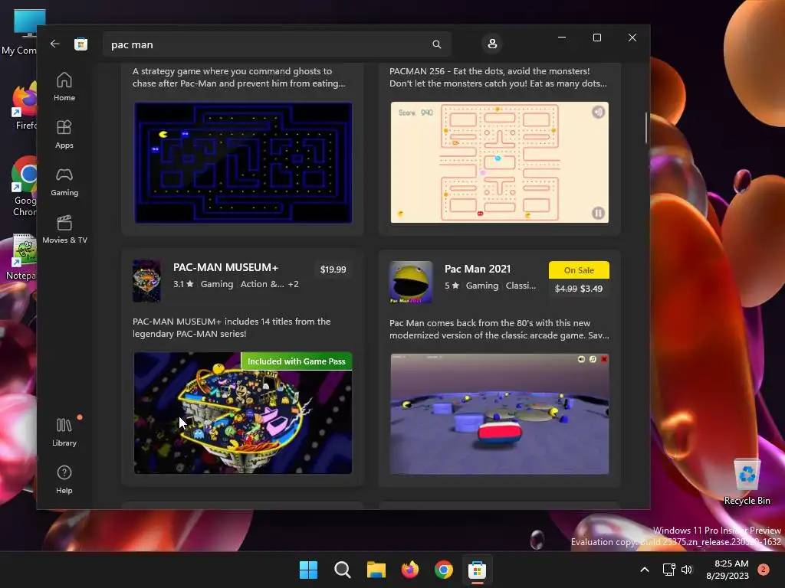The width and height of the screenshot is (785, 588).
Task: Open the PAC-MAN MUSEUM+ title
Action: coord(225,267)
